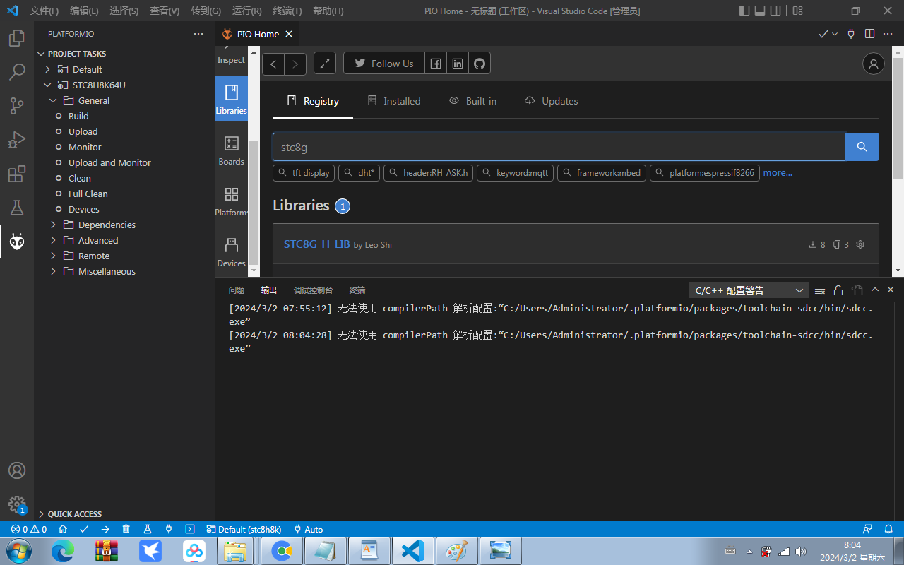This screenshot has width=904, height=565.
Task: Open the PlatformIO LinkedIn link icon
Action: coord(458,64)
